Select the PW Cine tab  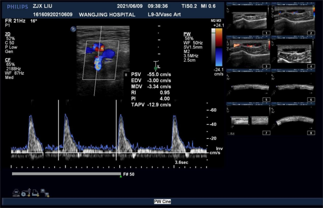[x=162, y=201]
